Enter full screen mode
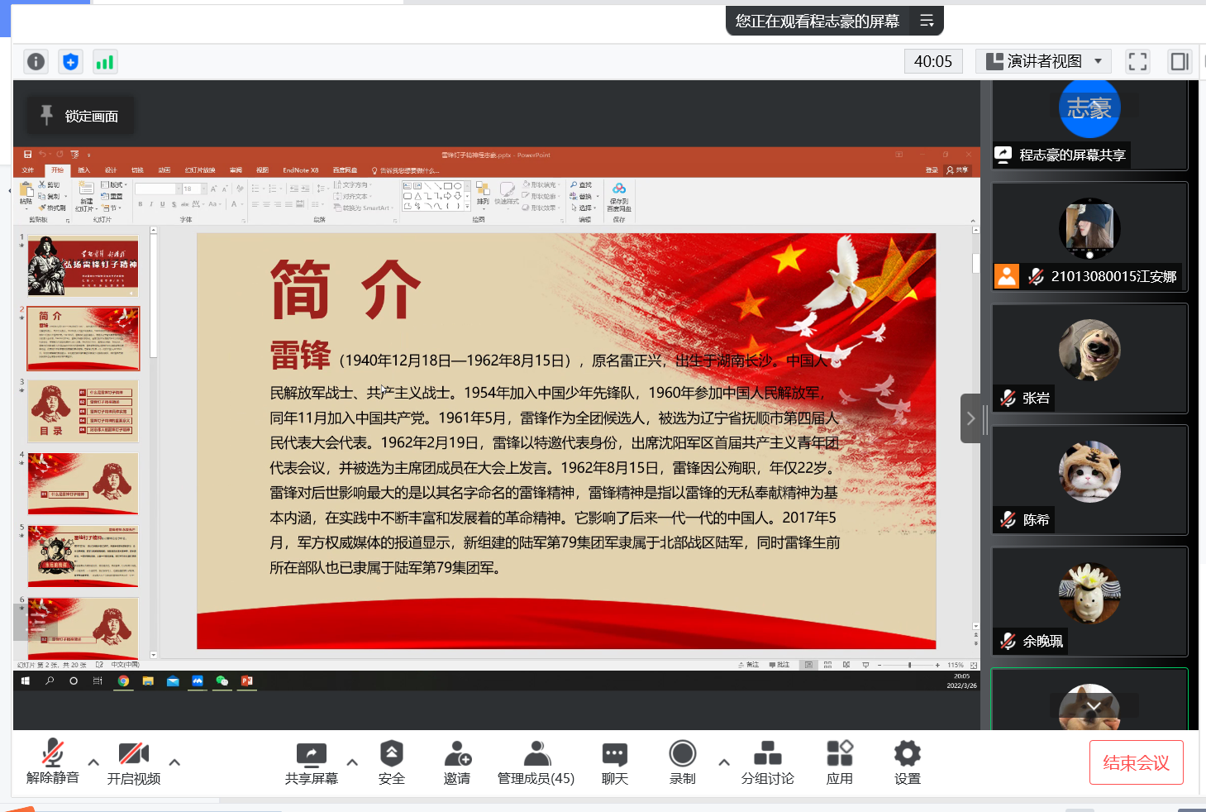Screen dimensions: 1206x812 (1137, 62)
